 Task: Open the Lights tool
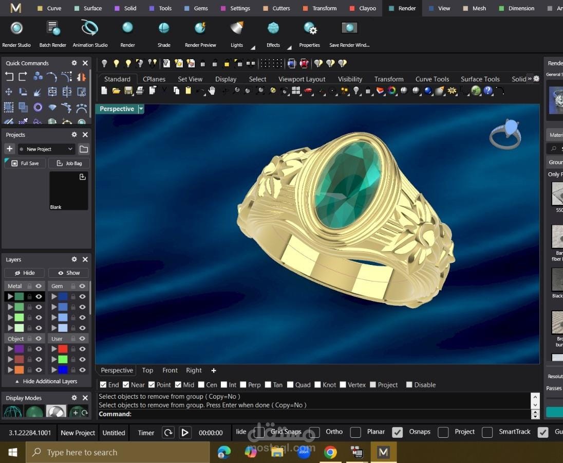tap(236, 28)
